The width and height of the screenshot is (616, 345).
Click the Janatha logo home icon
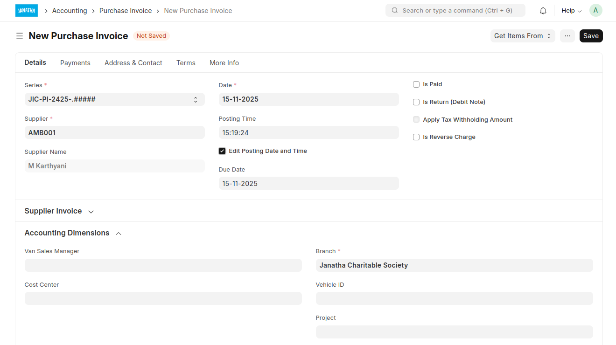point(26,11)
